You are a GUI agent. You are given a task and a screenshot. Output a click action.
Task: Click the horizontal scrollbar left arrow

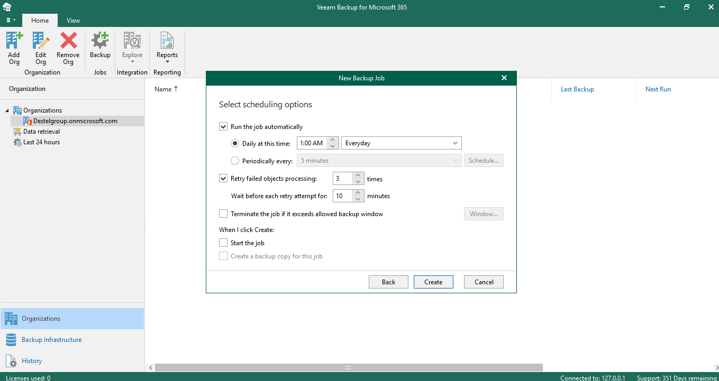[x=150, y=367]
